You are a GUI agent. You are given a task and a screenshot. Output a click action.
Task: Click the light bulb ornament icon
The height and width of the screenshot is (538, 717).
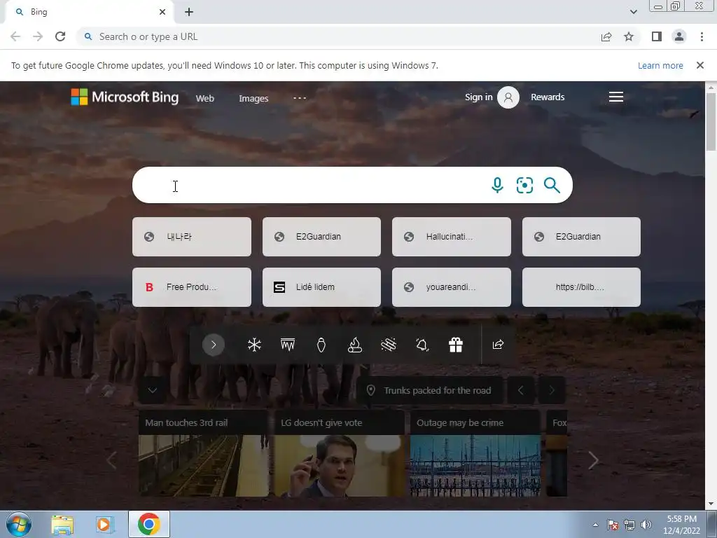pos(321,345)
